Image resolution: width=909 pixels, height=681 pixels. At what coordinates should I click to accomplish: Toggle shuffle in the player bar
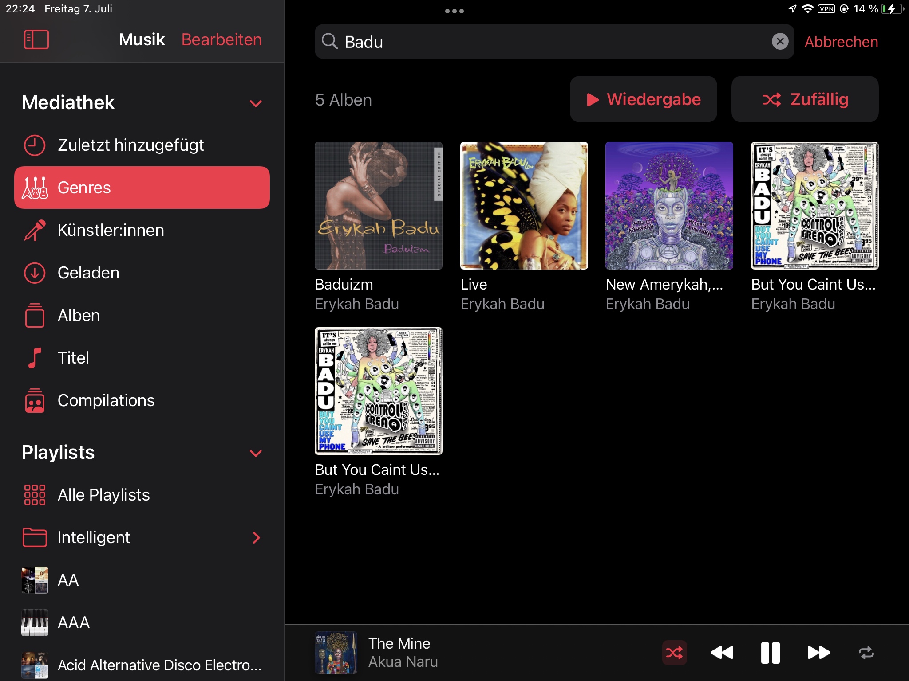point(674,653)
